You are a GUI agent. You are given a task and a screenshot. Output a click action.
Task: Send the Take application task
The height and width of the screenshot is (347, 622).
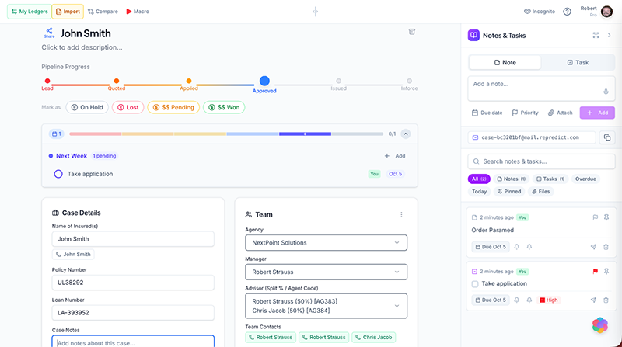click(x=593, y=300)
